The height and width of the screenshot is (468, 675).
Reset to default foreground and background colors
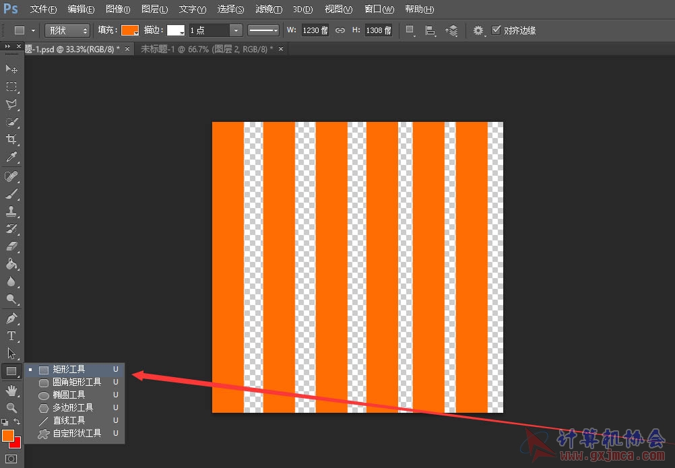coord(5,422)
